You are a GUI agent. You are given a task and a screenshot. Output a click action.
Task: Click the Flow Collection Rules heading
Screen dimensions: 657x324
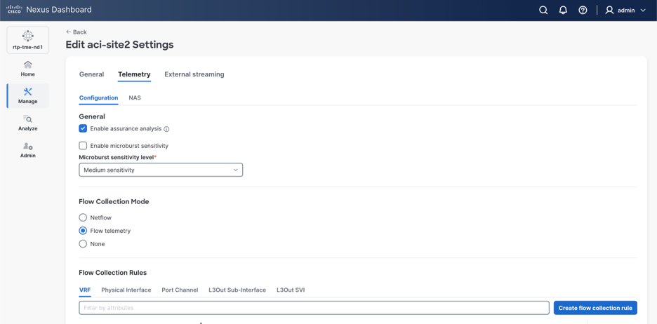pyautogui.click(x=113, y=273)
